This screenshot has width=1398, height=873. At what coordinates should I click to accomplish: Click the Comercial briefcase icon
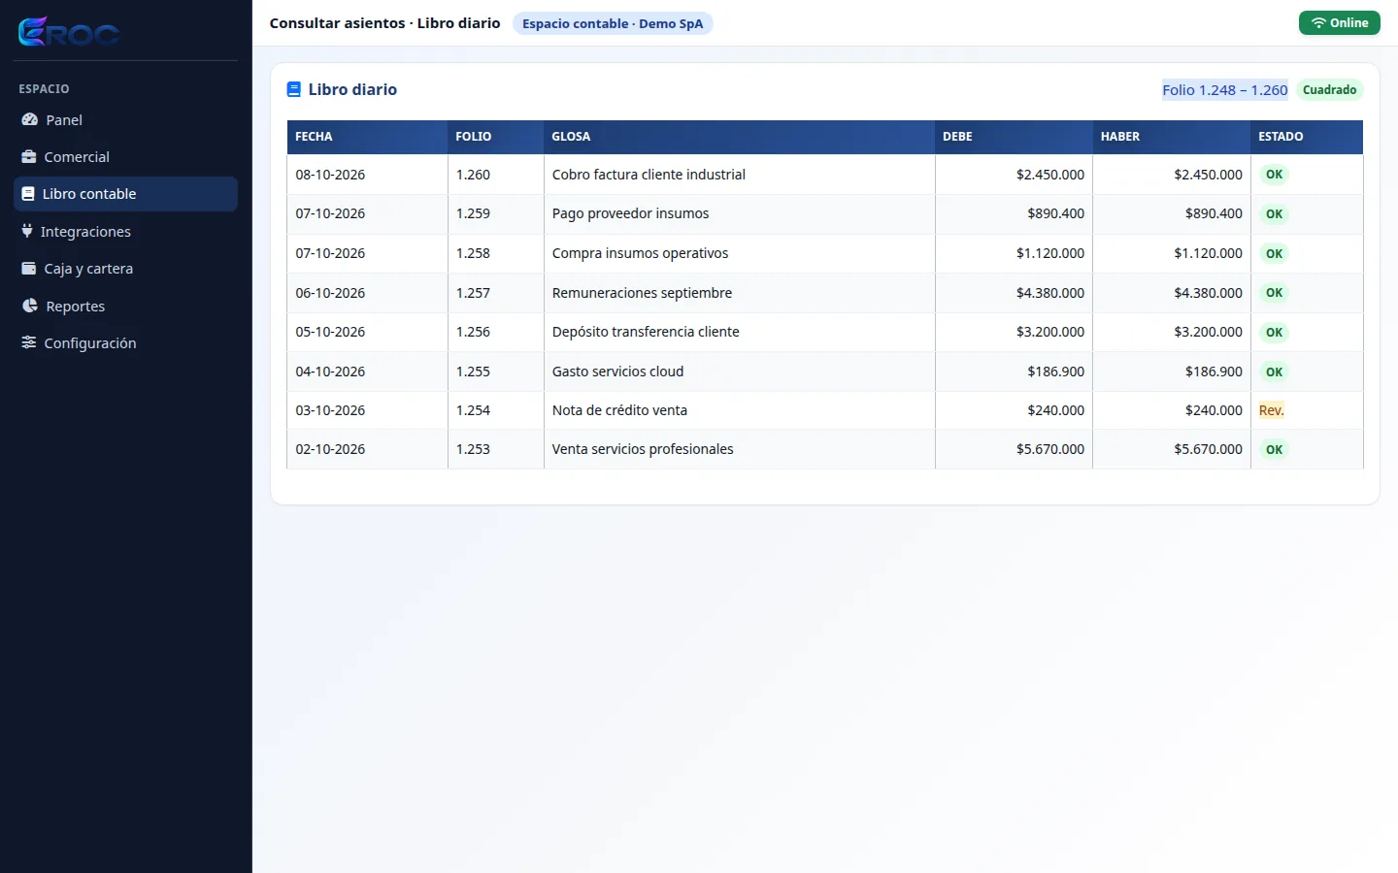(x=29, y=156)
